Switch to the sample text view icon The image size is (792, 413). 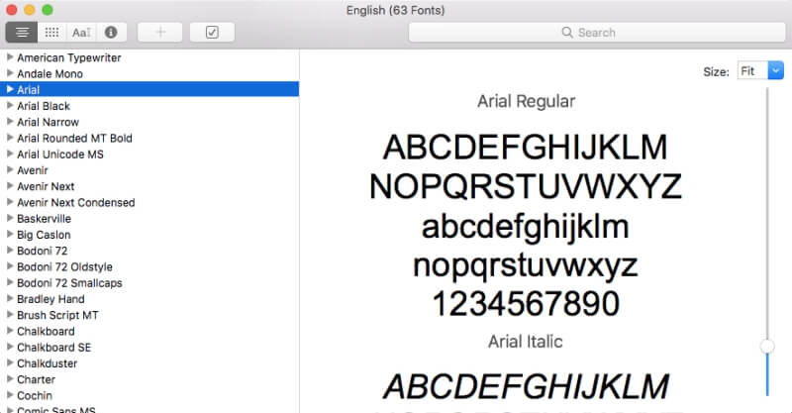(22, 33)
